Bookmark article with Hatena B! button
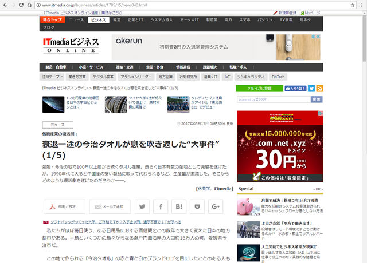This screenshot has height=263, width=367. (179, 207)
